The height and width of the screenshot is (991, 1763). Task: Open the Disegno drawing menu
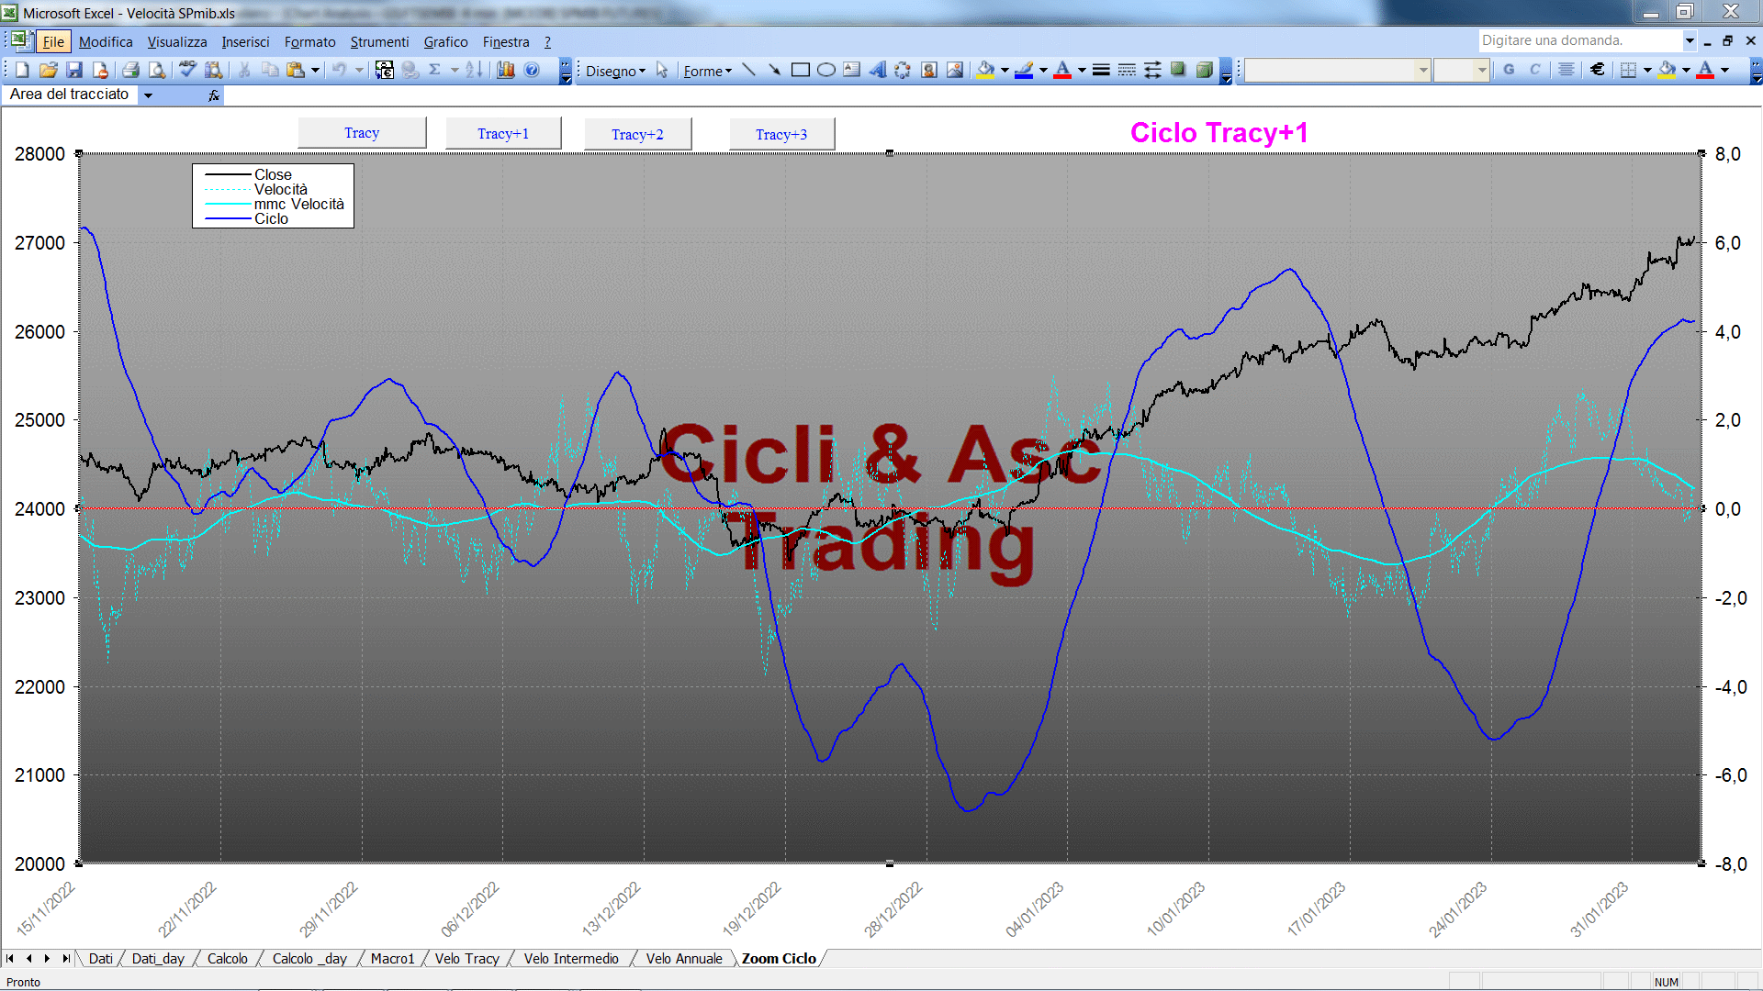click(615, 71)
